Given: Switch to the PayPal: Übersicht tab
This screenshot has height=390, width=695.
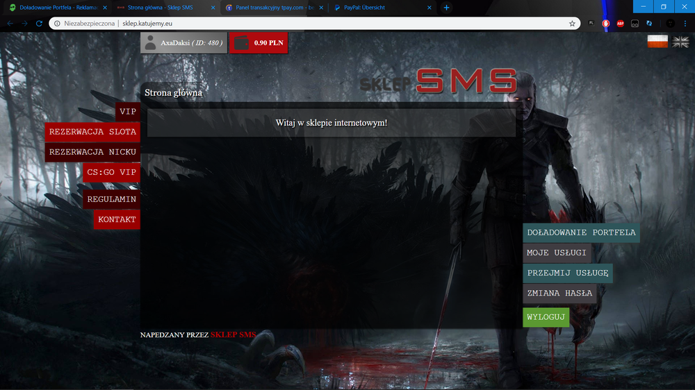Looking at the screenshot, I should click(381, 8).
